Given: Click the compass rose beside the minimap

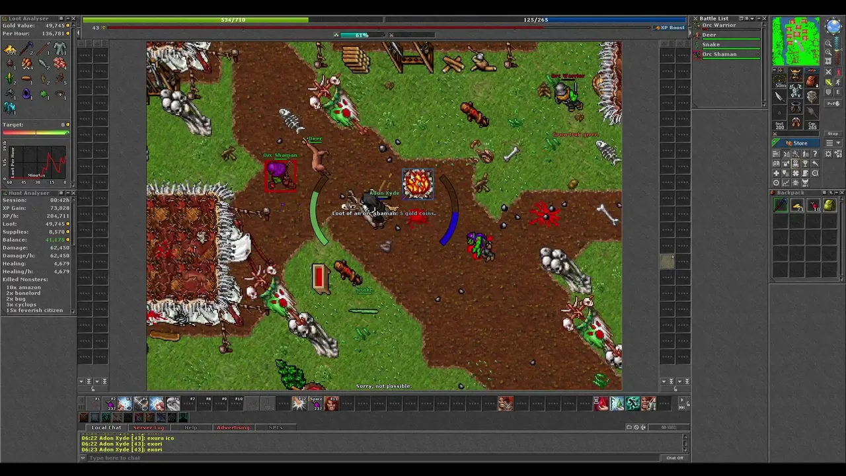Looking at the screenshot, I should 833,26.
